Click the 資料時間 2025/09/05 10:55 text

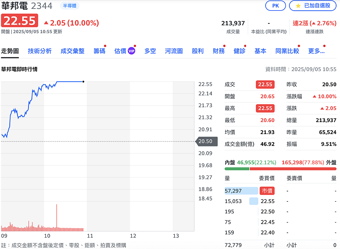click(x=301, y=69)
